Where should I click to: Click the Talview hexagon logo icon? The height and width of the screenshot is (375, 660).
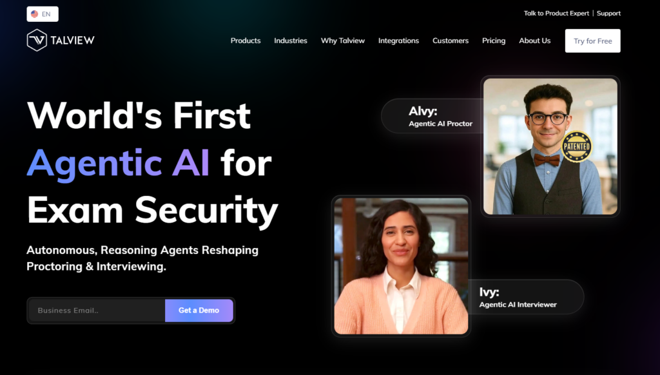37,41
